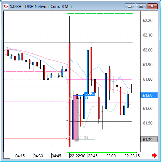Click the 62.20 price scale label
The height and width of the screenshot is (162, 161).
[x=148, y=21]
